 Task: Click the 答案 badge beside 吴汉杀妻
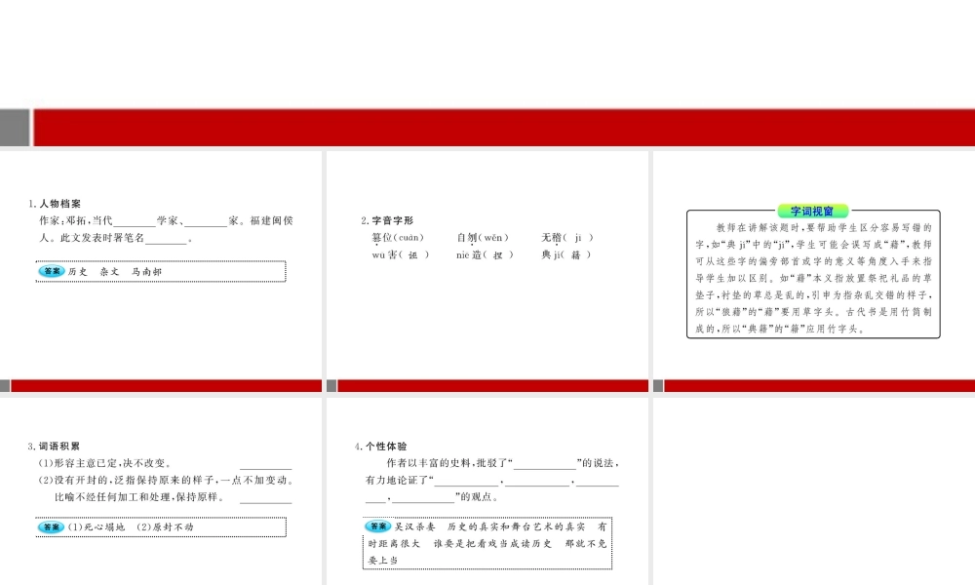tap(378, 526)
